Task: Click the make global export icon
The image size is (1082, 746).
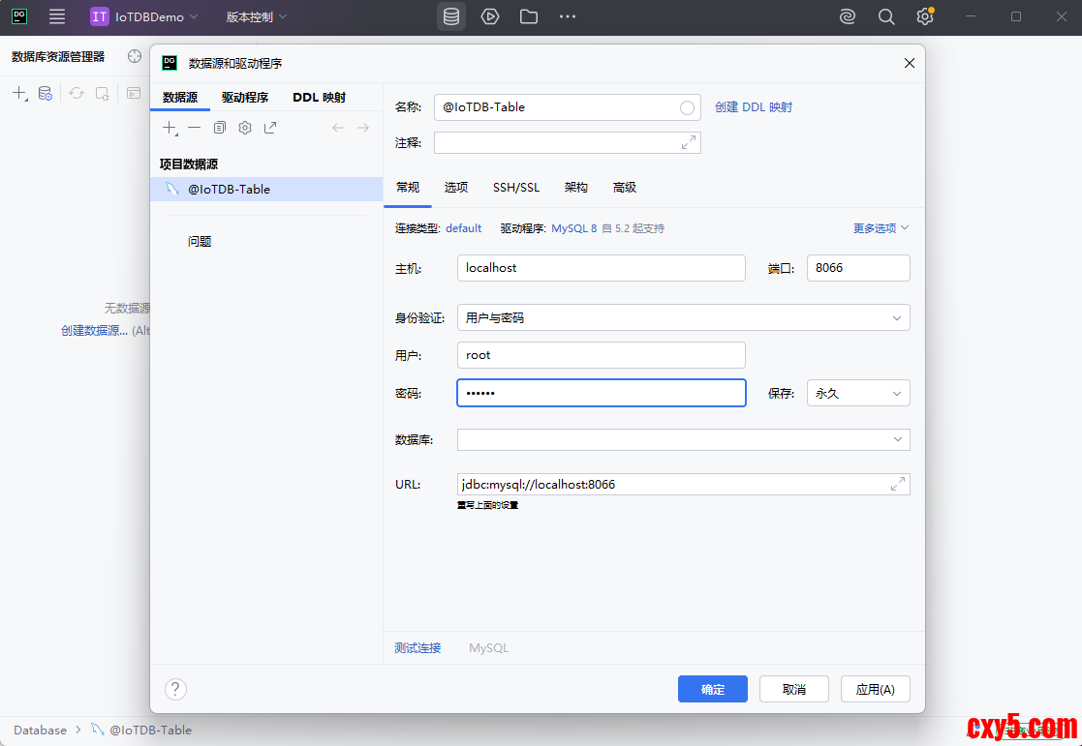Action: click(270, 128)
